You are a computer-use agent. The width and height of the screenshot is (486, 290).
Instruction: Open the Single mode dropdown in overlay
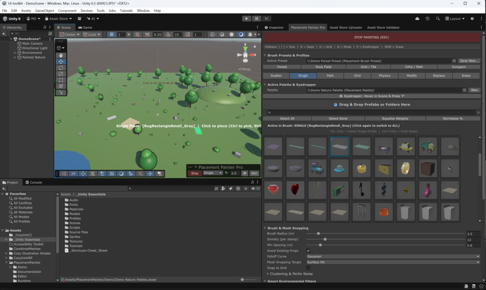coord(213,173)
